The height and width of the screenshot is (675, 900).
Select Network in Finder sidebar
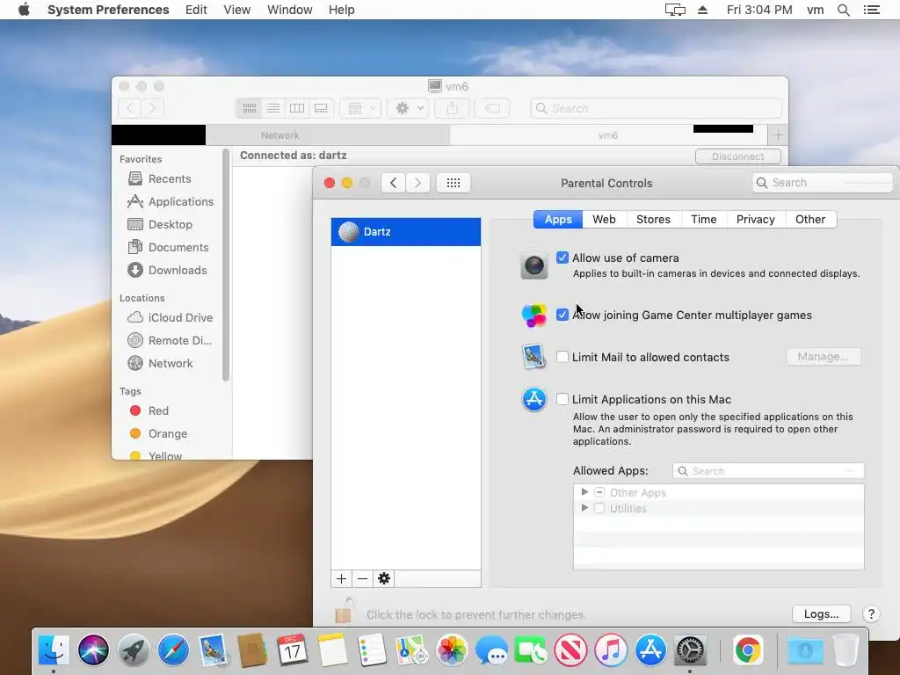point(160,363)
